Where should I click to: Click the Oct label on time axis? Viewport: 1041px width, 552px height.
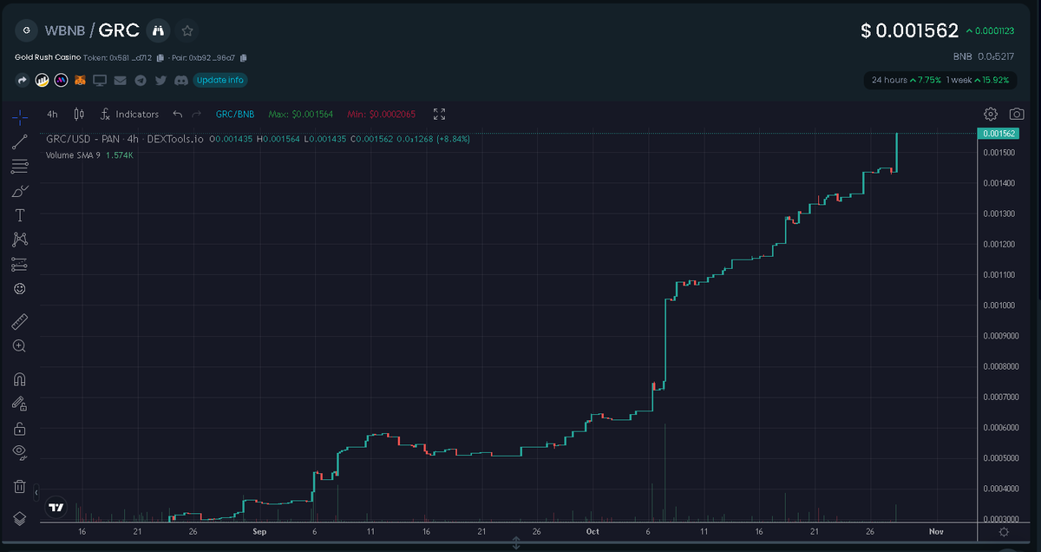tap(593, 530)
